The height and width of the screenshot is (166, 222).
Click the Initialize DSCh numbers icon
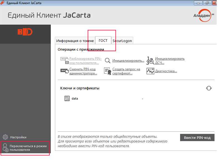coord(150,61)
